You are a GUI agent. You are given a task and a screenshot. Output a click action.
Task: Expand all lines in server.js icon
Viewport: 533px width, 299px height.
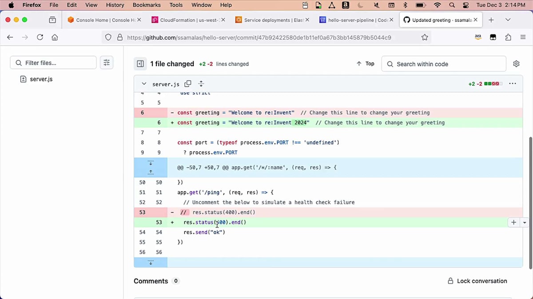(201, 84)
